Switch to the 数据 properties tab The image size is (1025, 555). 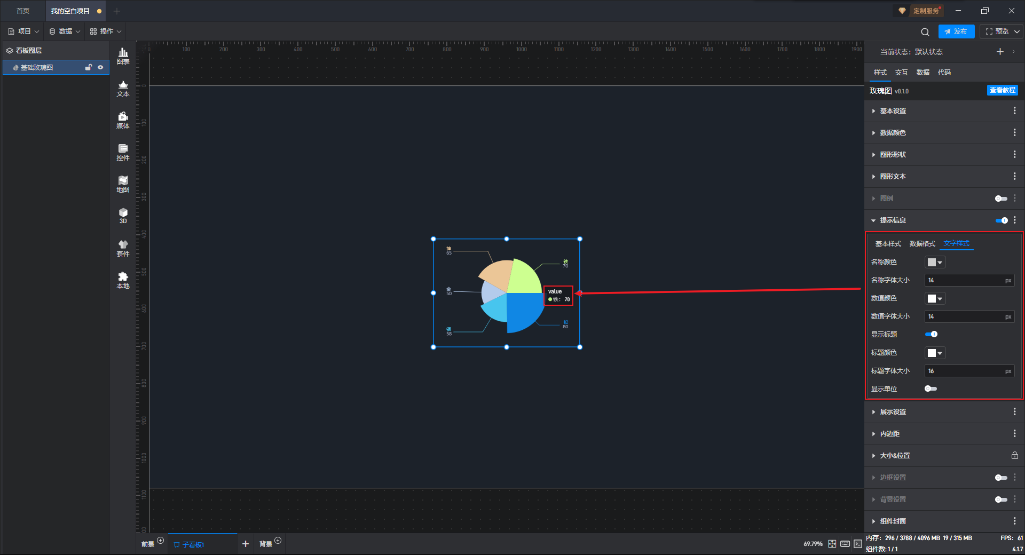(x=922, y=72)
